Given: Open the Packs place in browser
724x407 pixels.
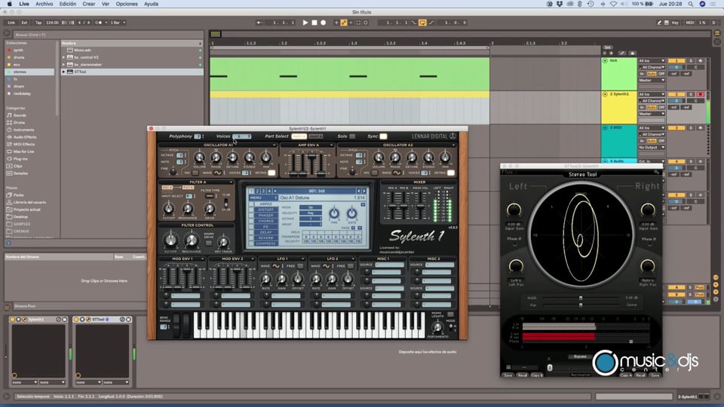Looking at the screenshot, I should pyautogui.click(x=18, y=195).
